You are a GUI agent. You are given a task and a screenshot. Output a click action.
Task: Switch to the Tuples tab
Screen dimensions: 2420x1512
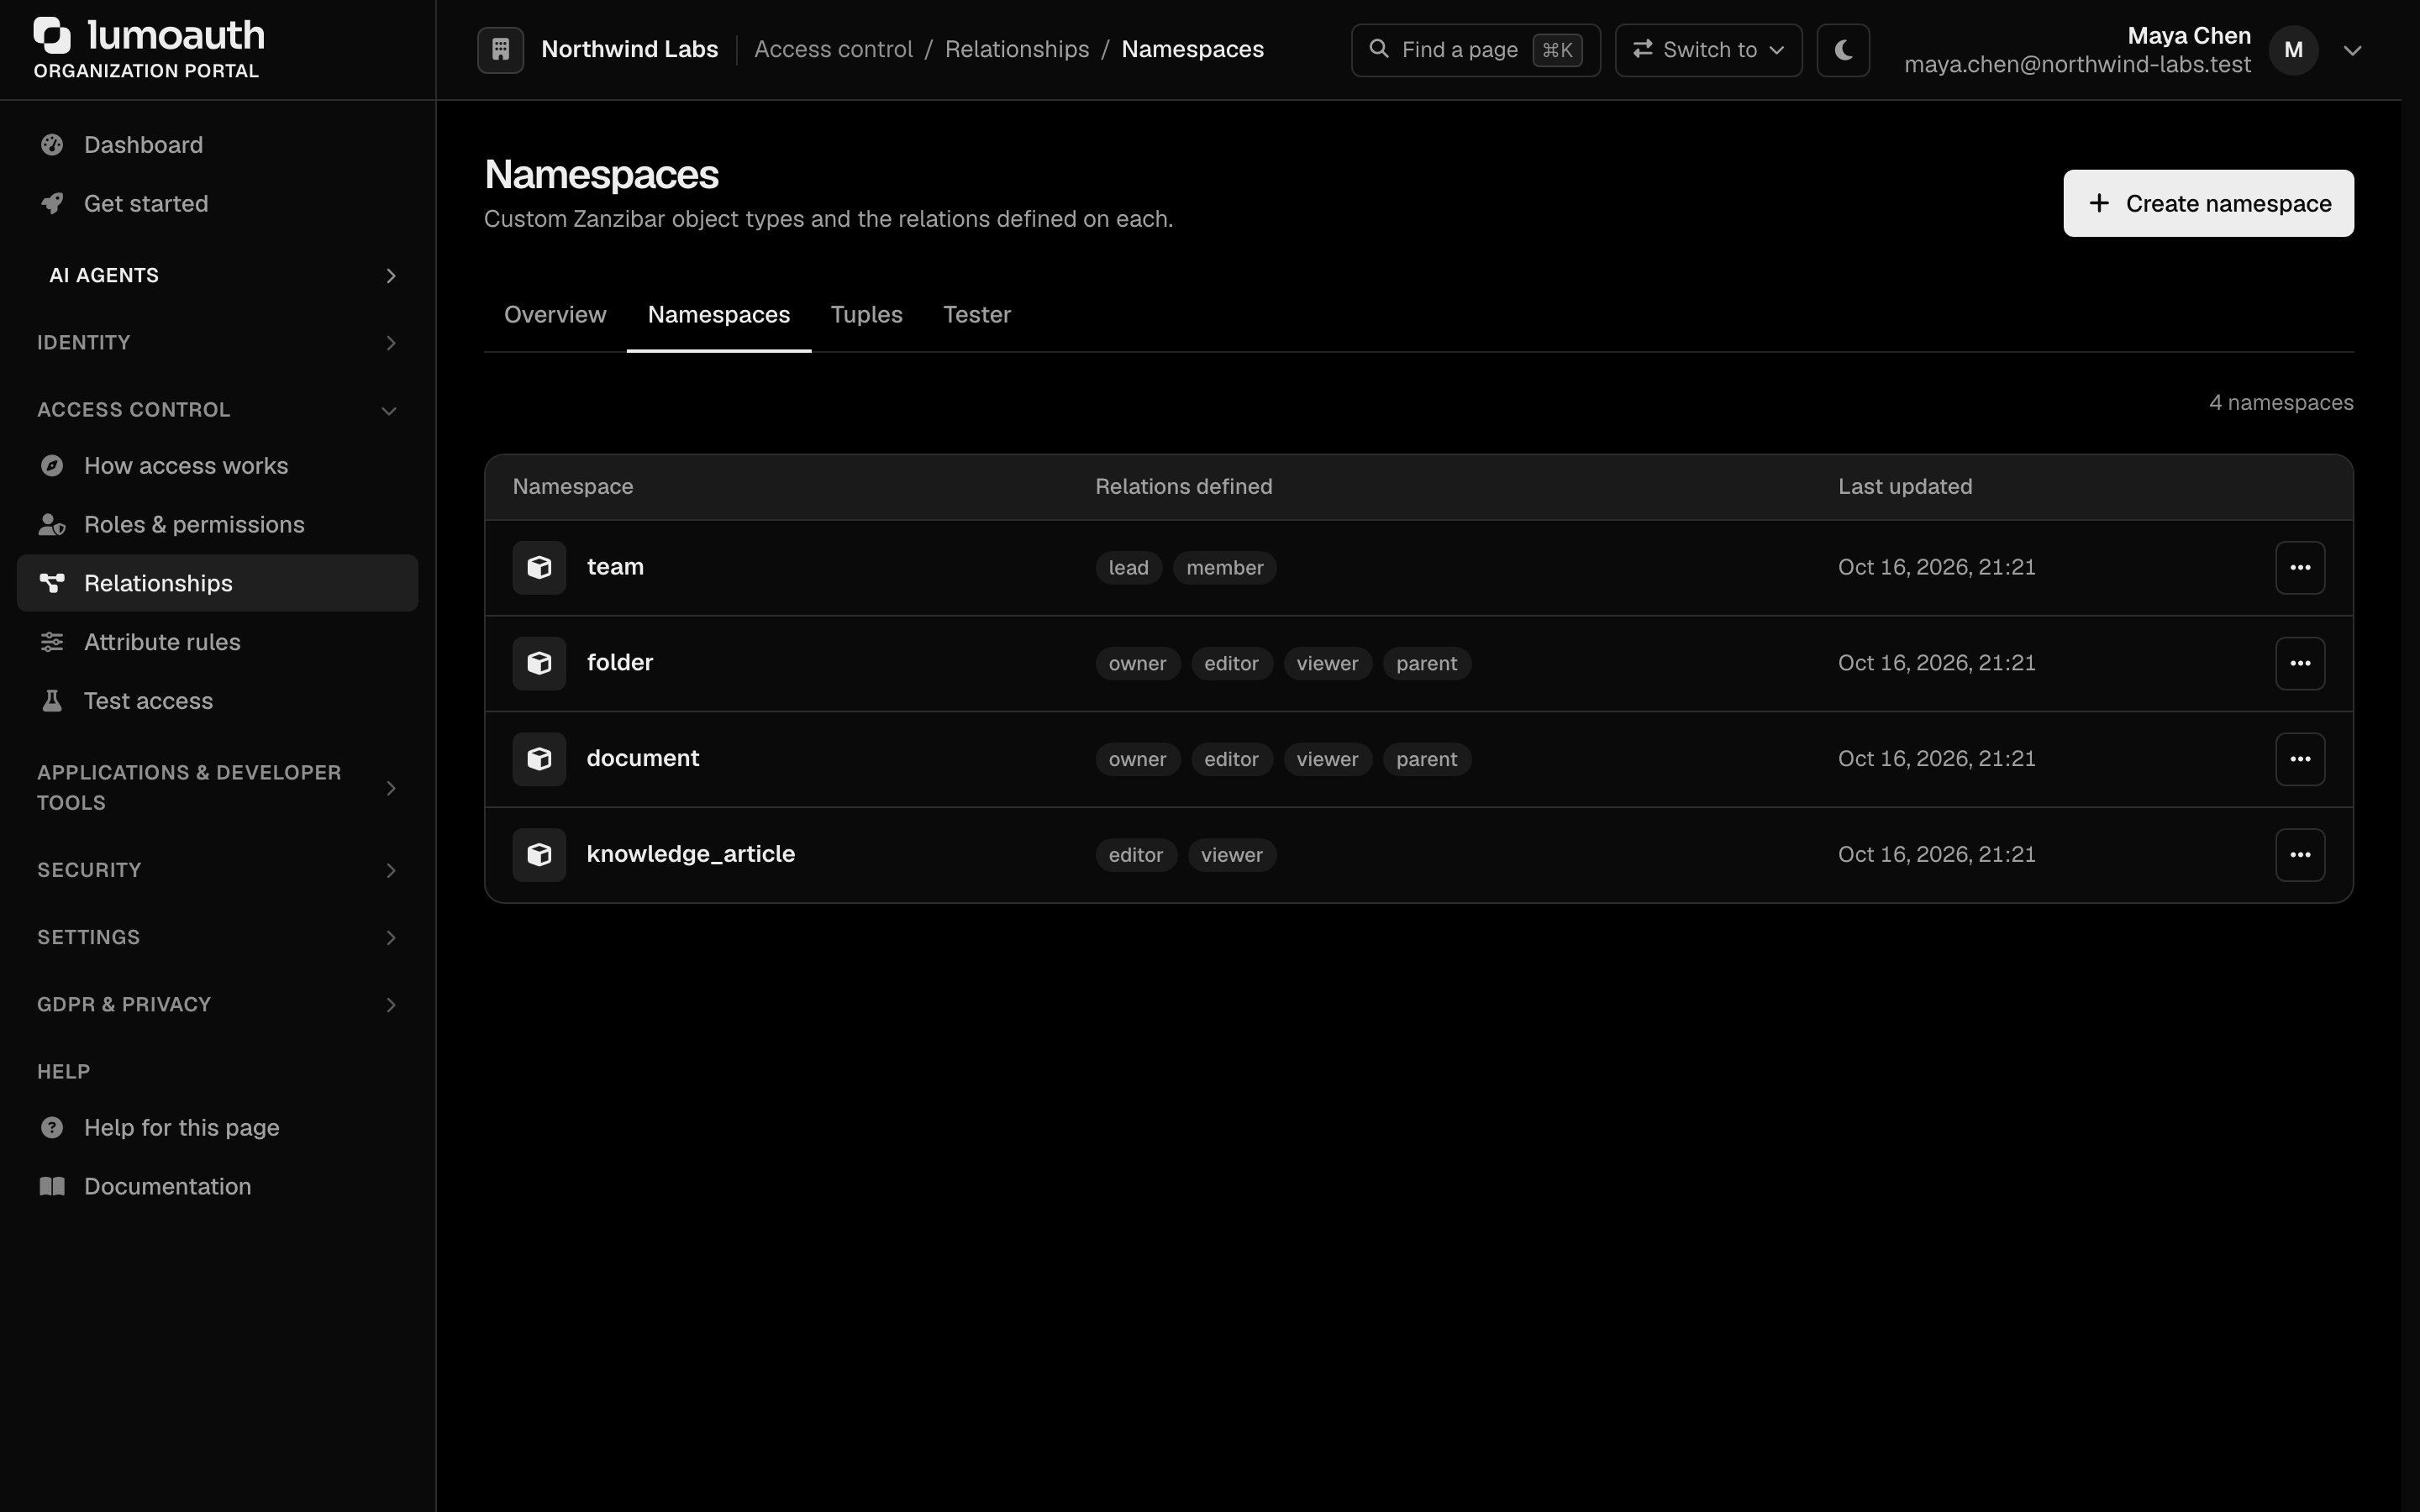866,315
